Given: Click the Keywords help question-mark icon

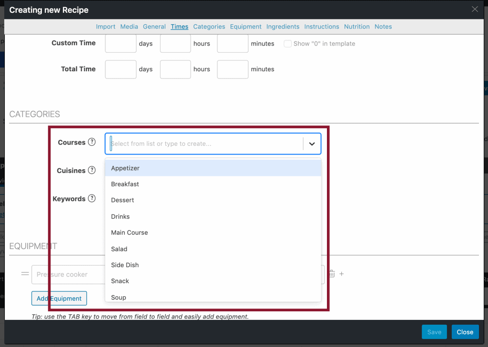Looking at the screenshot, I should pyautogui.click(x=91, y=198).
